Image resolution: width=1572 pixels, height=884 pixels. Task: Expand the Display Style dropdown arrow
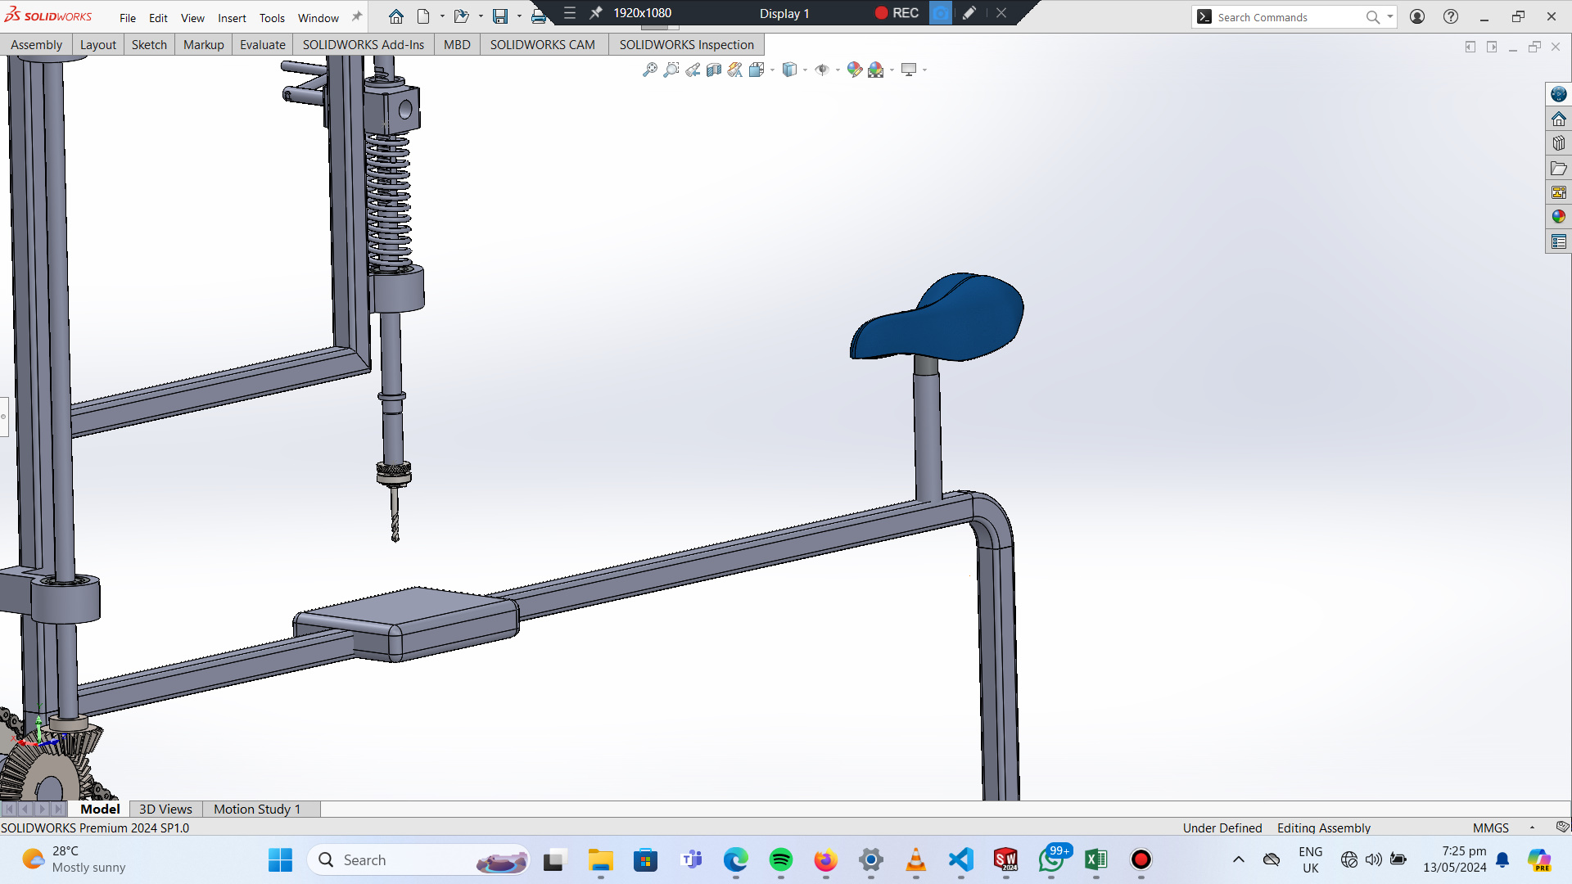(806, 70)
